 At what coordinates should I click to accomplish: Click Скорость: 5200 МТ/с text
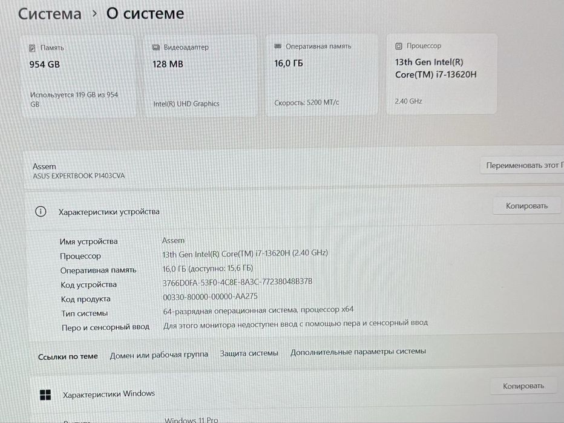tap(306, 102)
